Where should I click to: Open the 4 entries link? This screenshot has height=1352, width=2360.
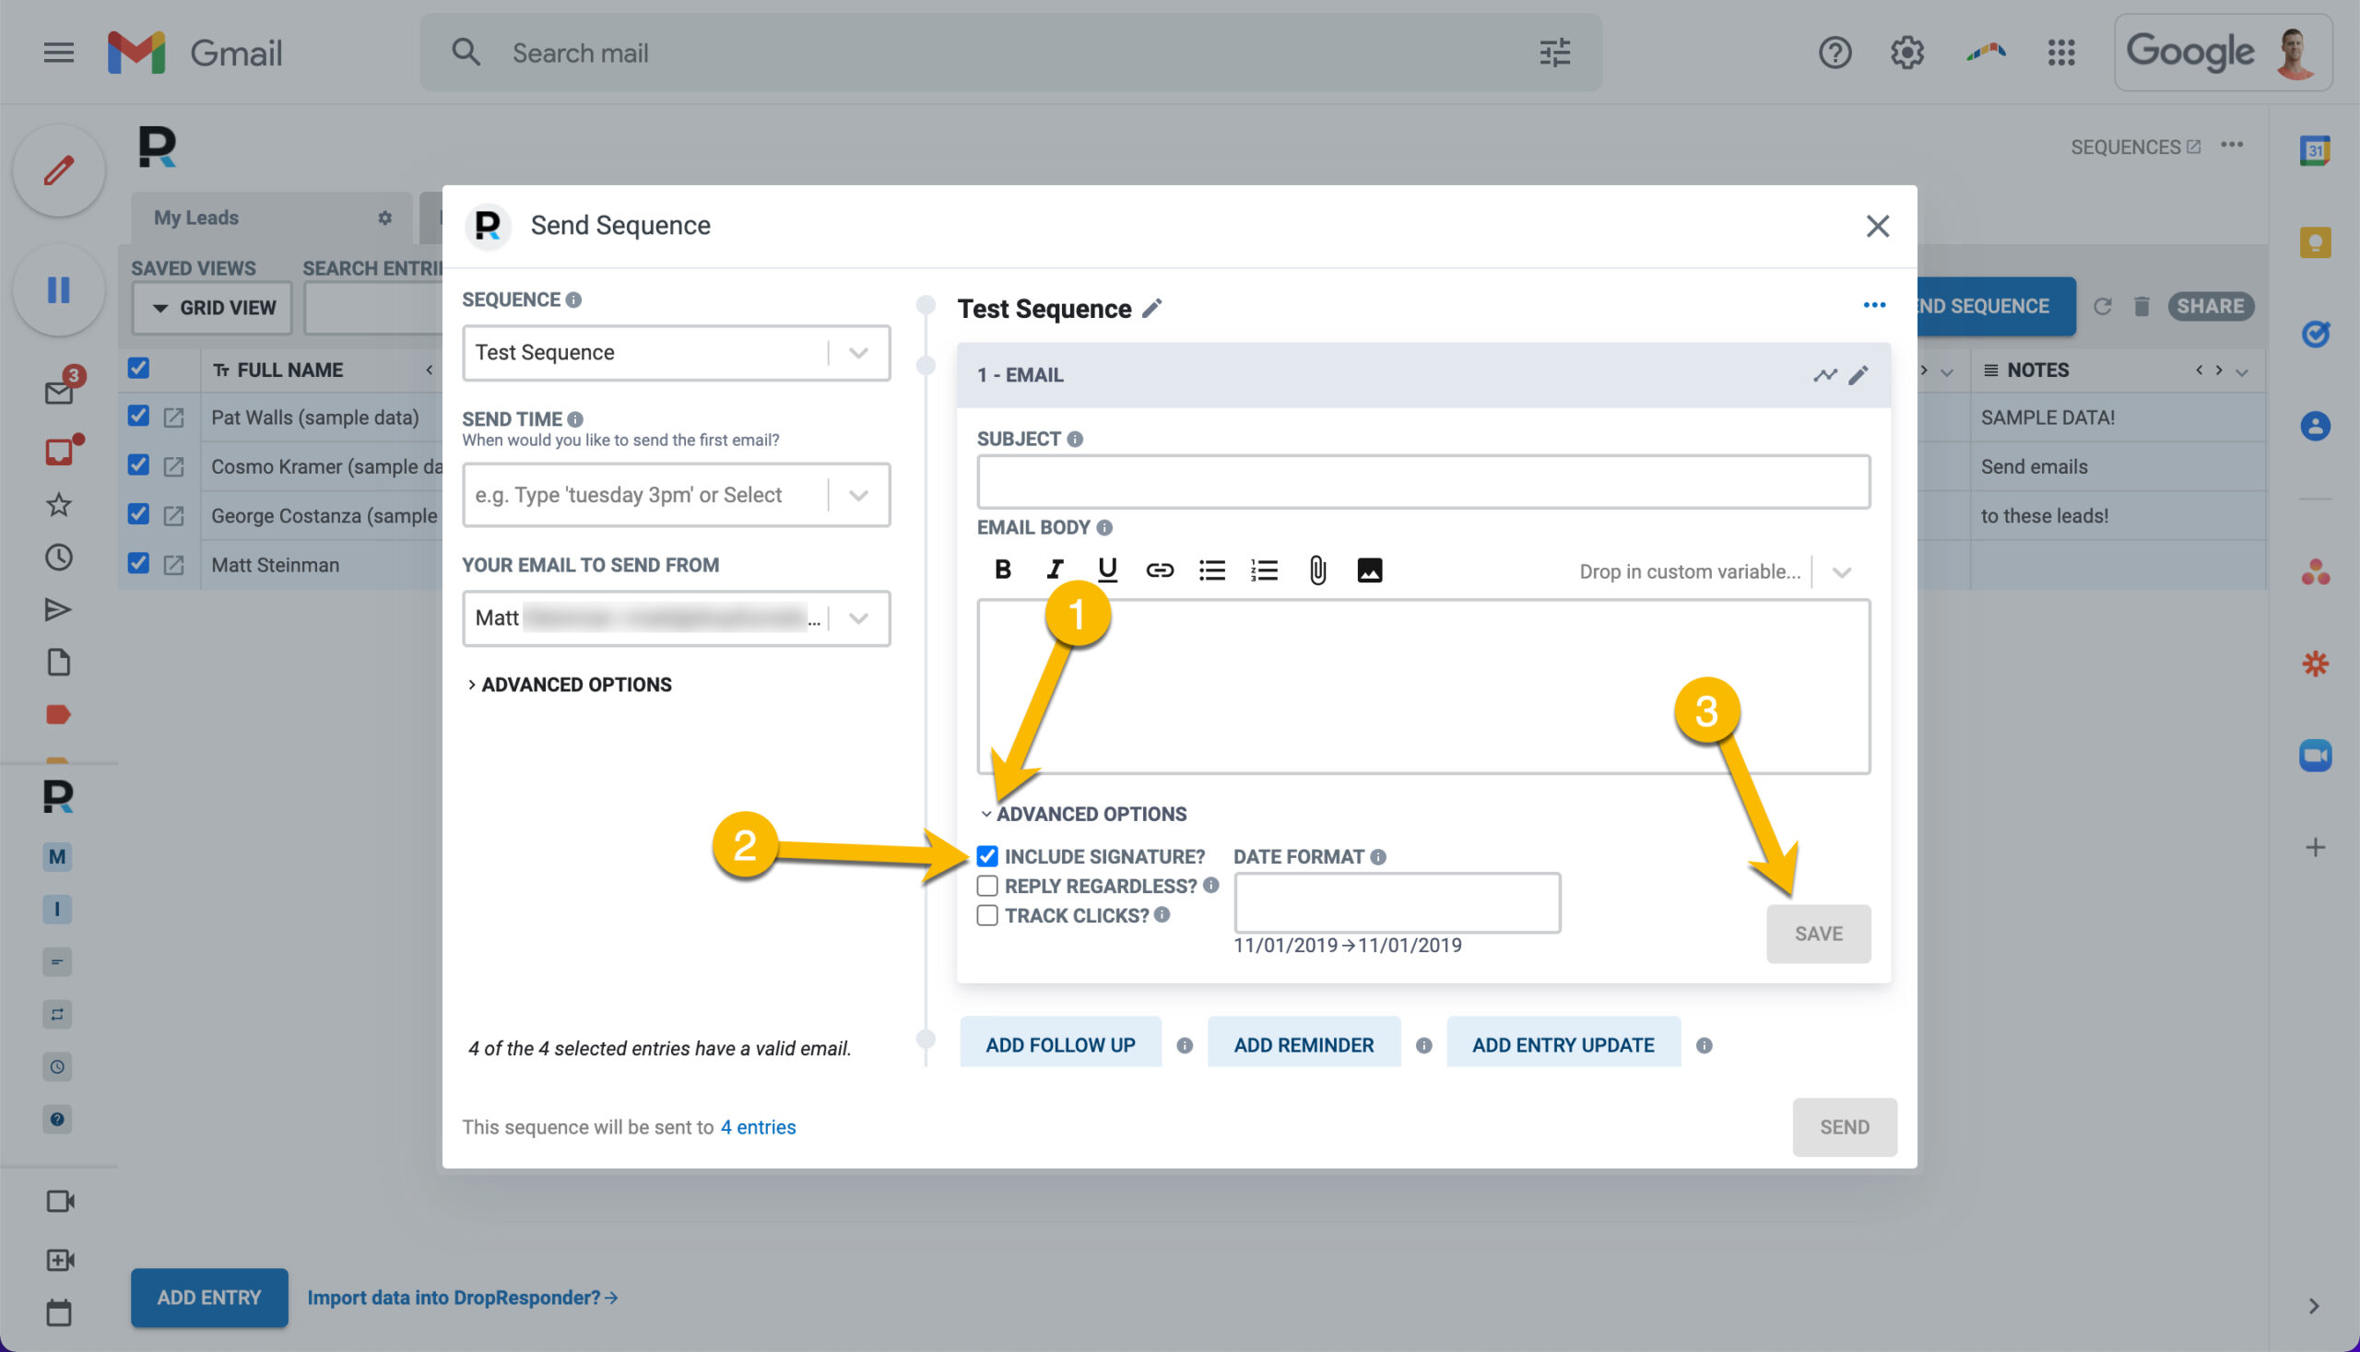[758, 1126]
